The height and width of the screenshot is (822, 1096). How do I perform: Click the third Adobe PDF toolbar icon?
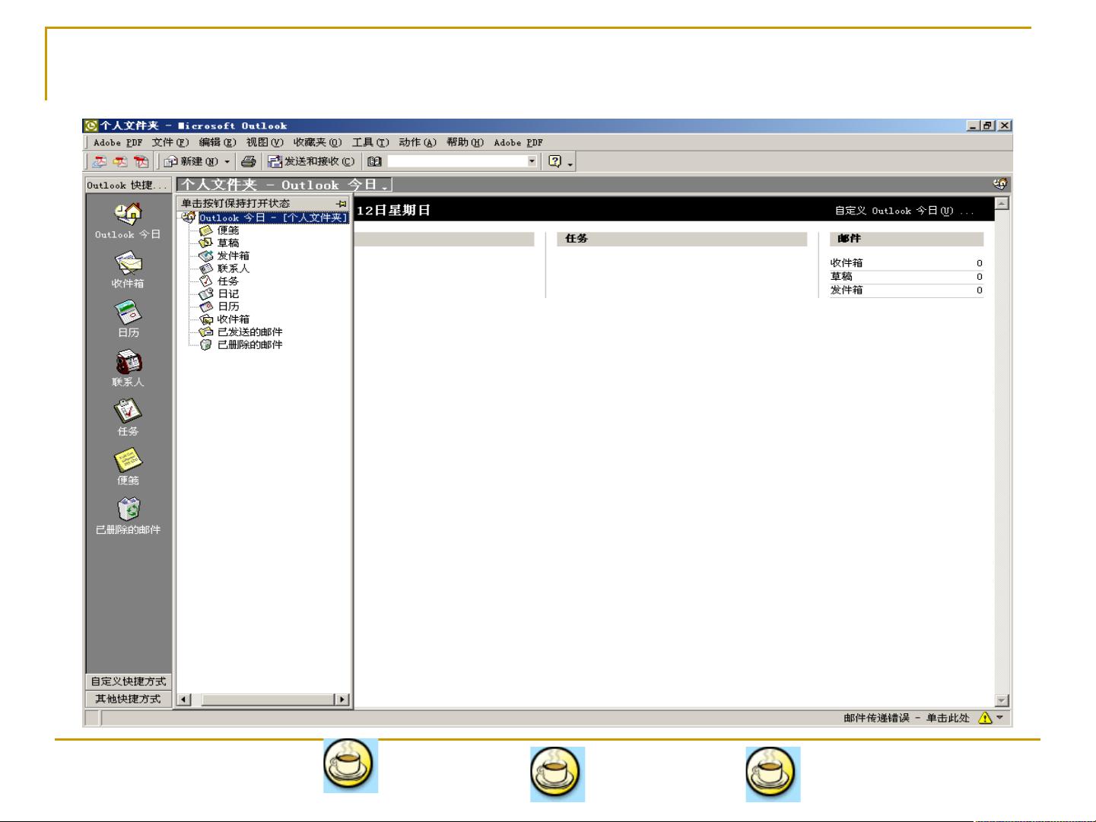[x=141, y=161]
